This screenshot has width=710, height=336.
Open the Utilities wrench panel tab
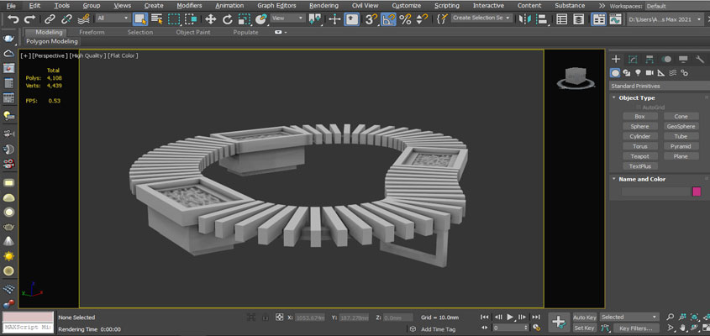click(700, 60)
